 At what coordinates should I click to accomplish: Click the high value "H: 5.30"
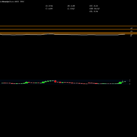tap(71, 6)
